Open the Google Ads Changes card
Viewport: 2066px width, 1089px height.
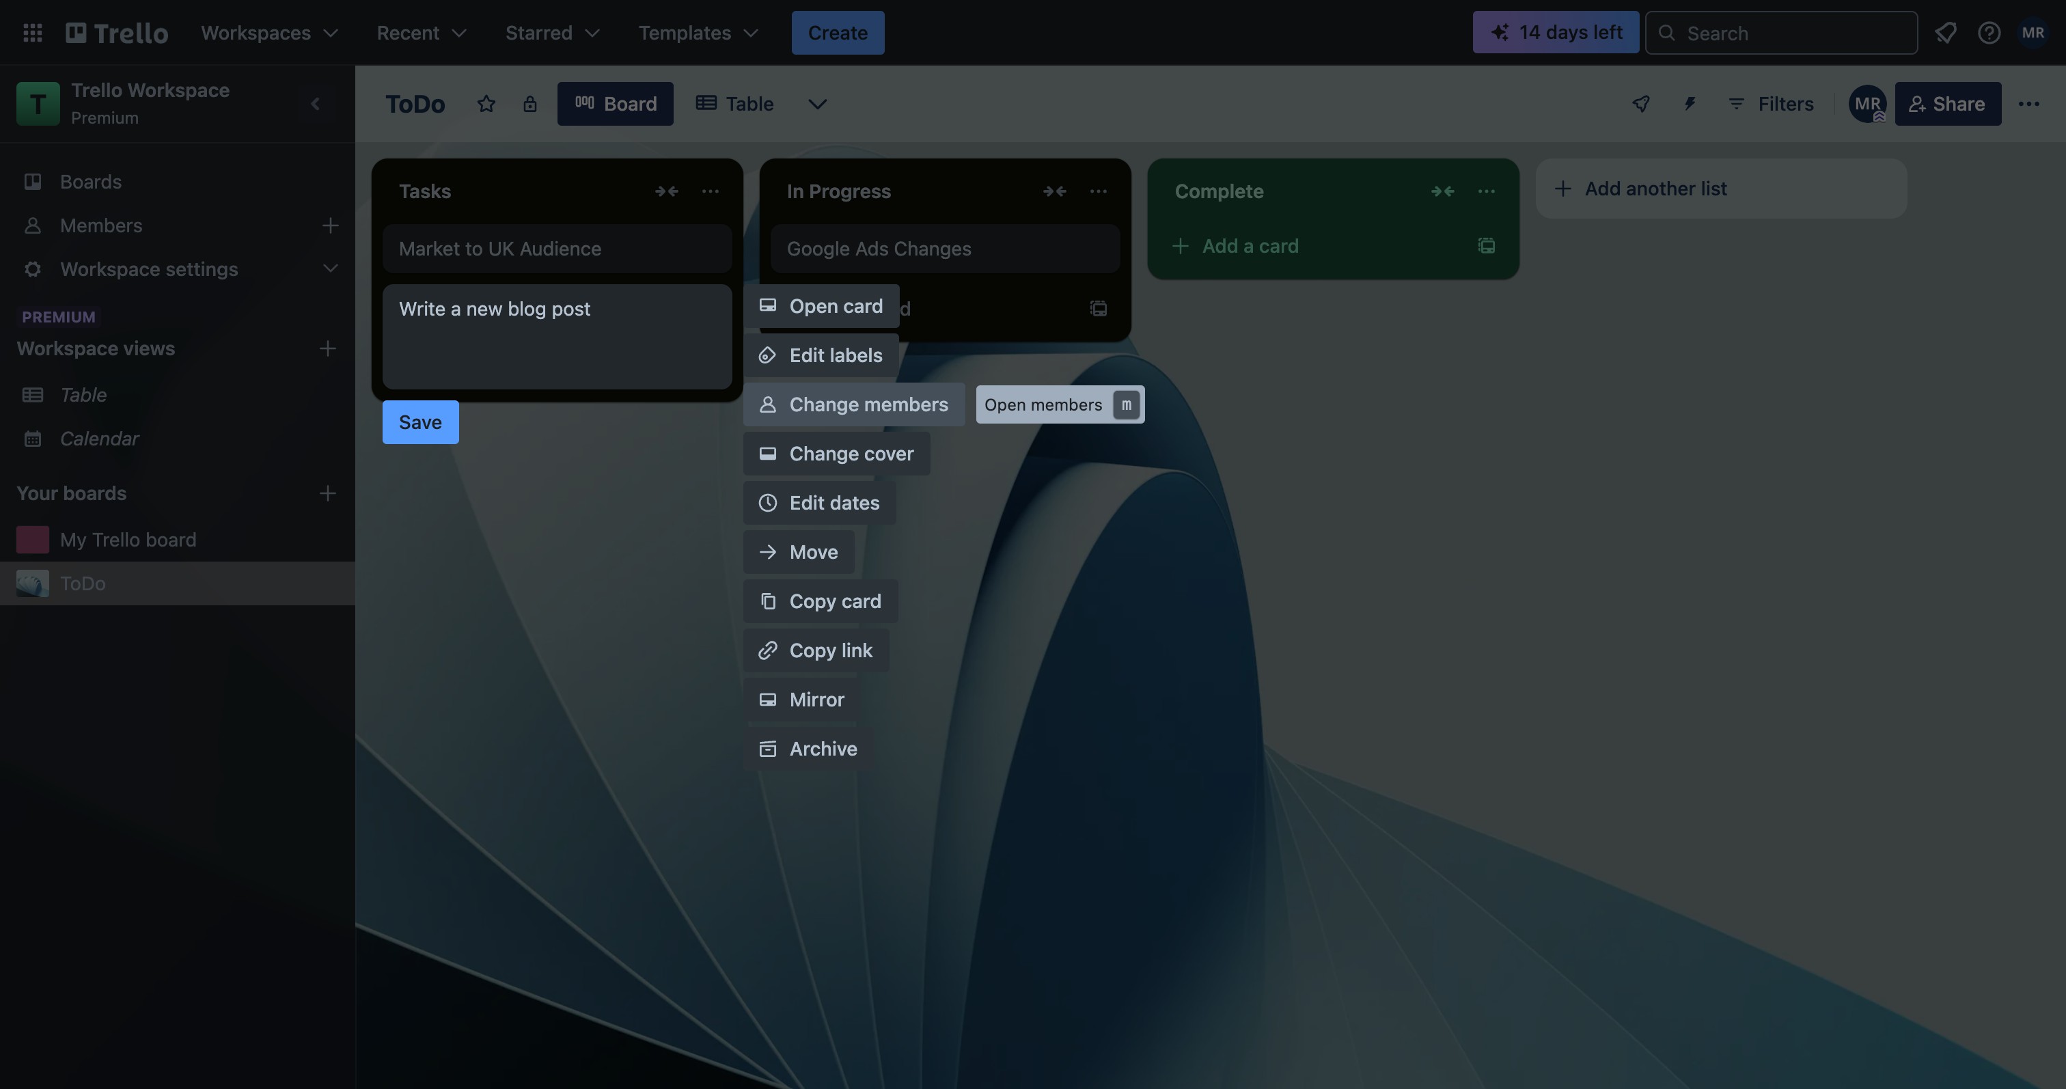[946, 249]
